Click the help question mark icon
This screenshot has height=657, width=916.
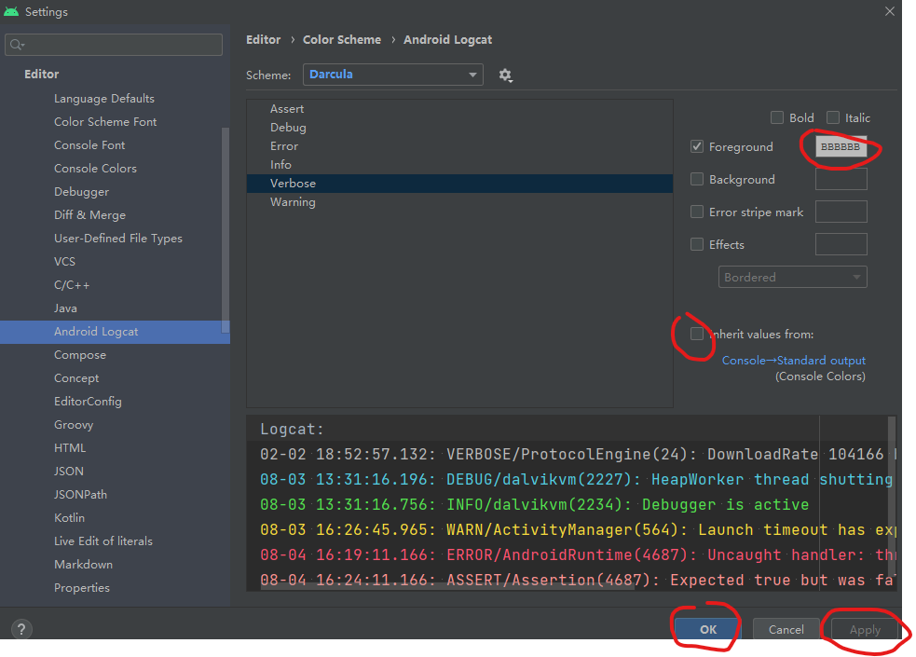[x=21, y=629]
